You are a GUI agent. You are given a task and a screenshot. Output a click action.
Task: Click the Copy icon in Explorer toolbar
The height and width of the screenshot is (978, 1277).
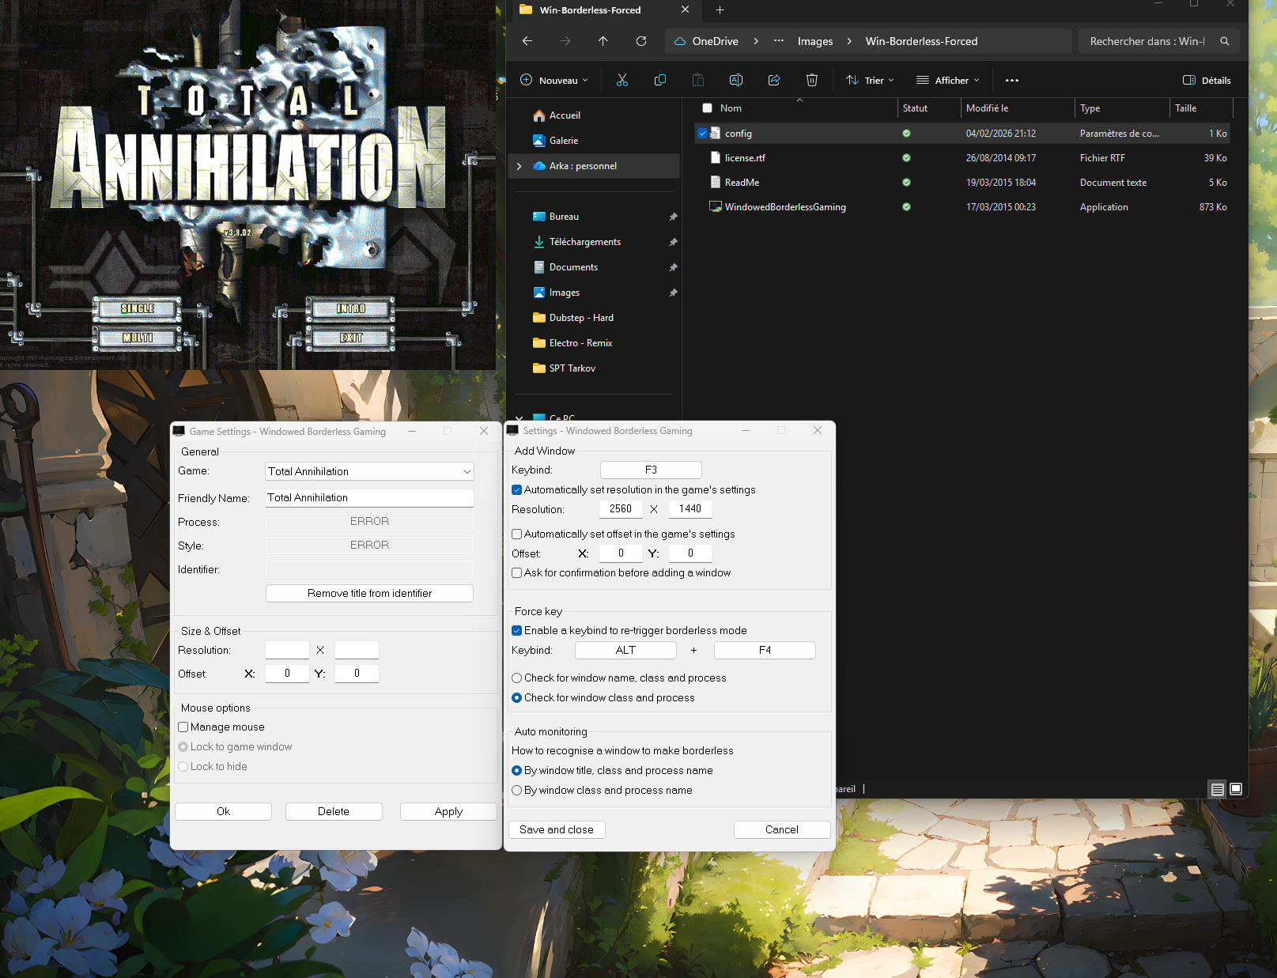tap(660, 80)
